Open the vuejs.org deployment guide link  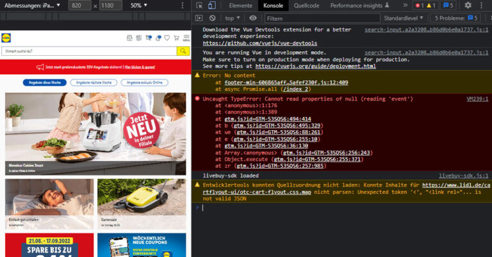(315, 66)
